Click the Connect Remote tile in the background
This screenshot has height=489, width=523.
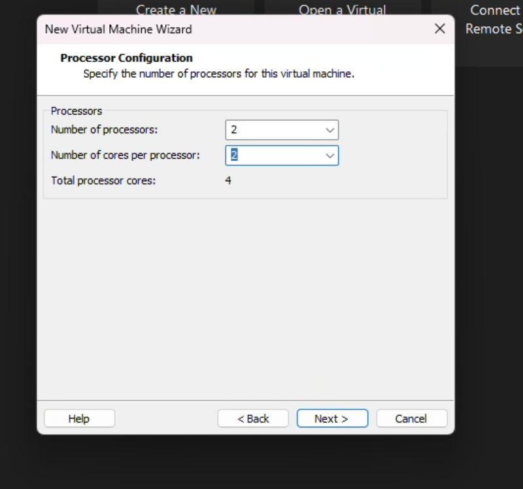coord(494,20)
